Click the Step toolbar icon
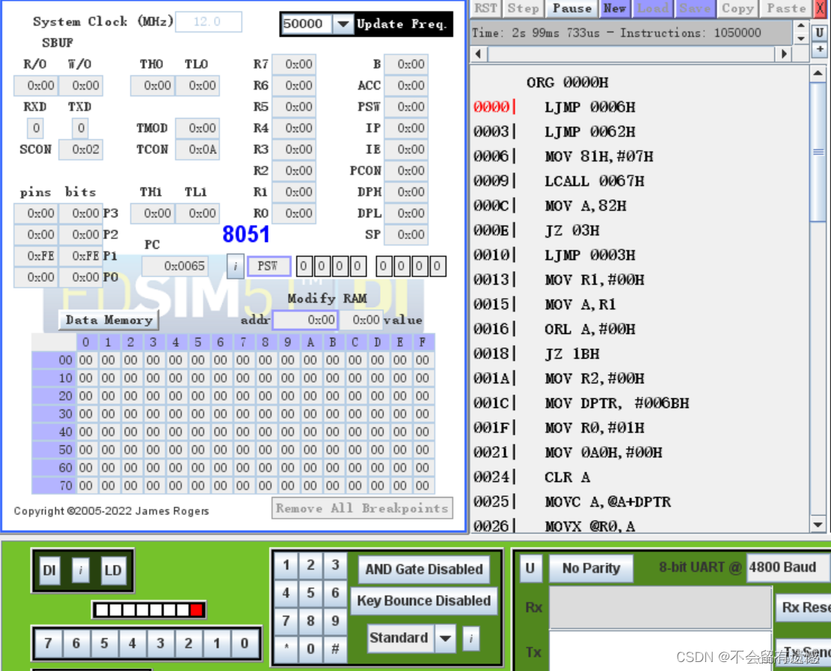The image size is (831, 671). coord(523,9)
